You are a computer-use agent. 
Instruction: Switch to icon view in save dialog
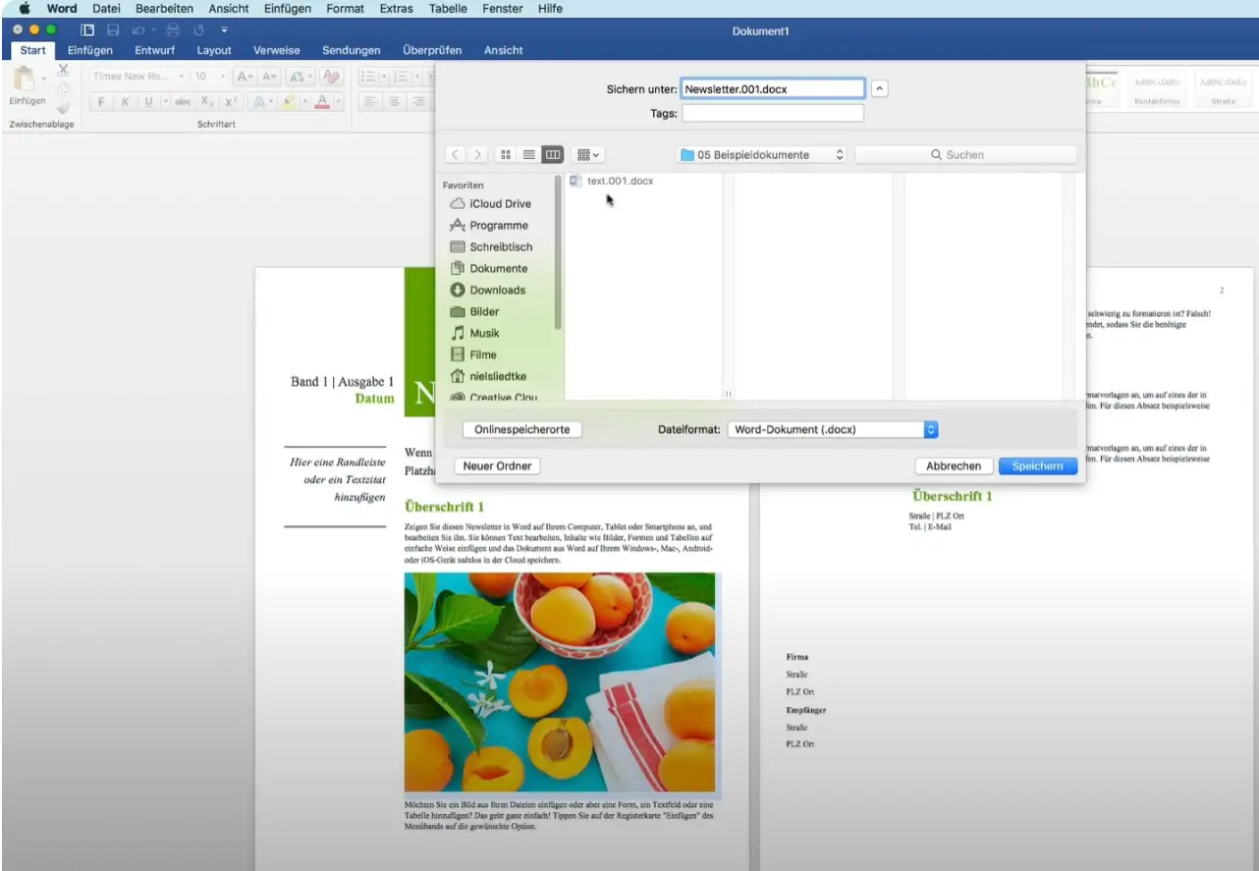506,155
